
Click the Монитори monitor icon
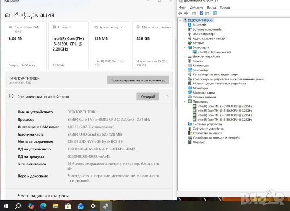point(189,88)
